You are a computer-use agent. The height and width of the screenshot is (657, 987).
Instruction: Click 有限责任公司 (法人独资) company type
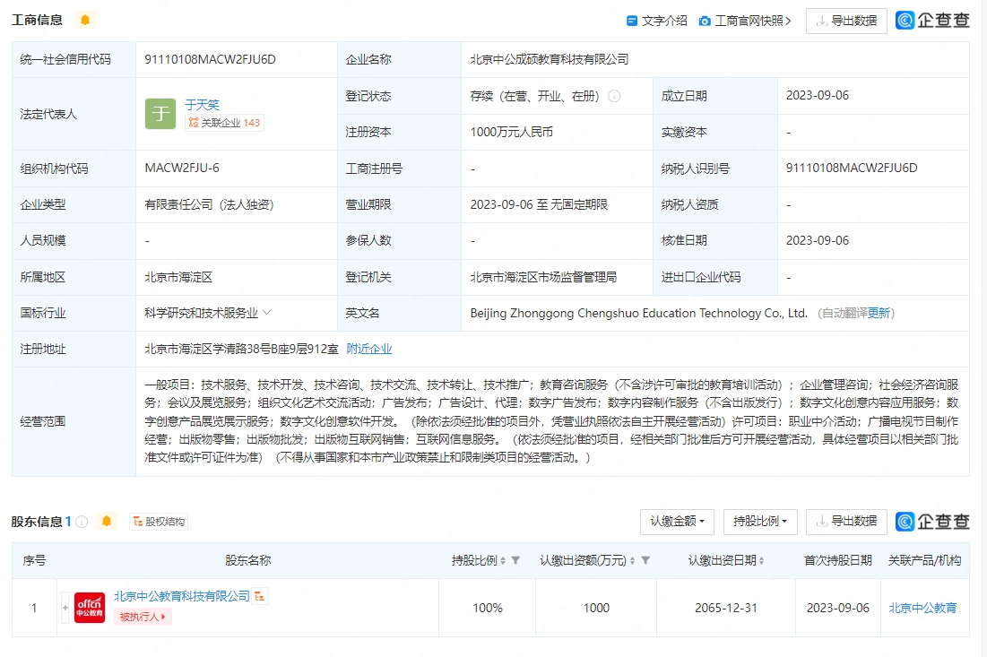209,204
